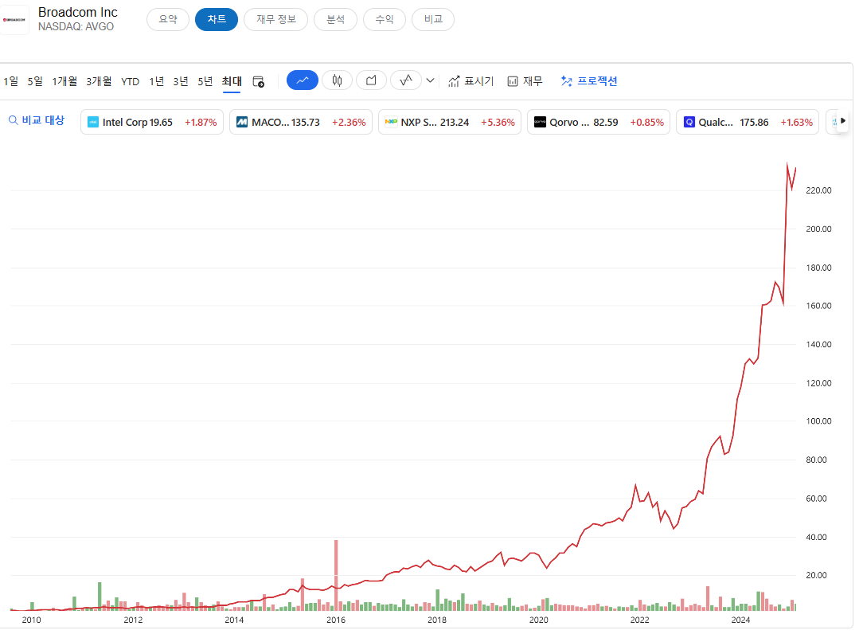Set chart range to 5년
The image size is (863, 634).
click(205, 81)
